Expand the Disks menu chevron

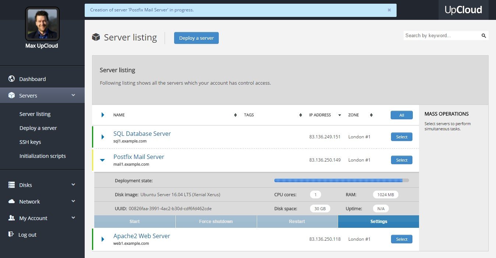coord(73,184)
